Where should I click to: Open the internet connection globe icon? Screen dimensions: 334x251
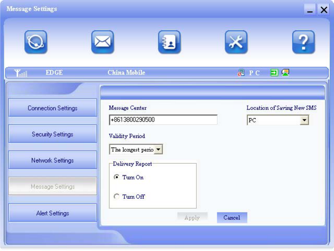click(x=36, y=42)
